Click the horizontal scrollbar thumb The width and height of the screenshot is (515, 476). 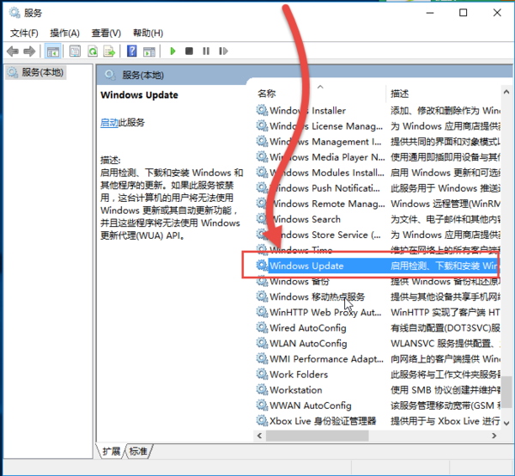click(318, 436)
